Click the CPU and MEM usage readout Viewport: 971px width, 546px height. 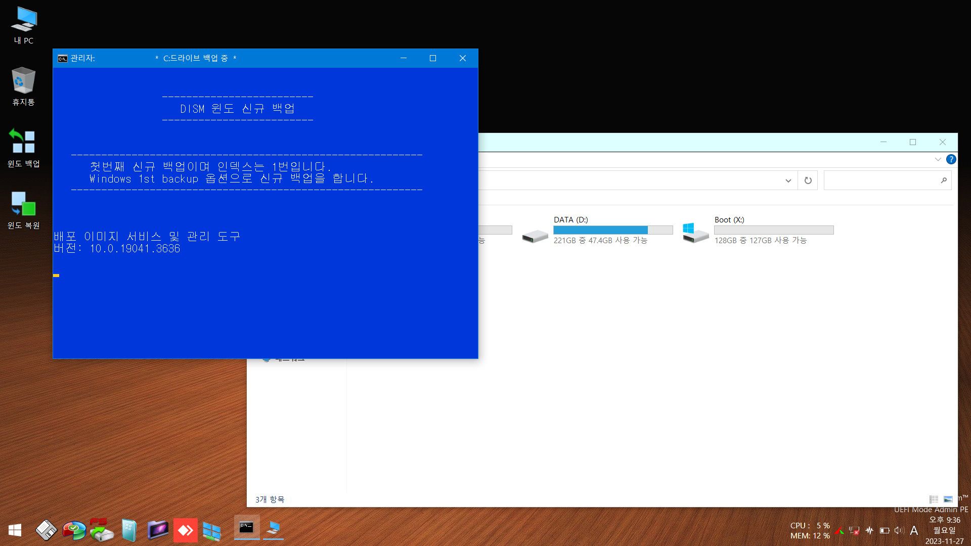pos(810,530)
